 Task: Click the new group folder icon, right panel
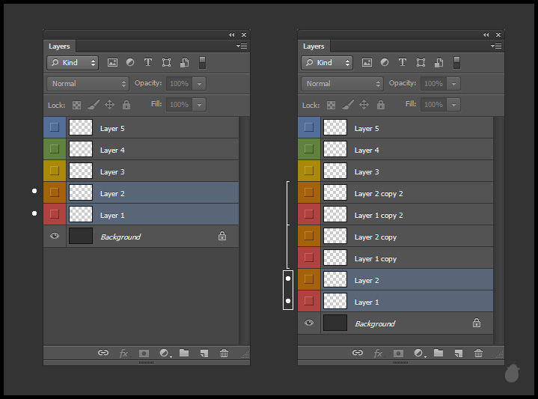[438, 353]
